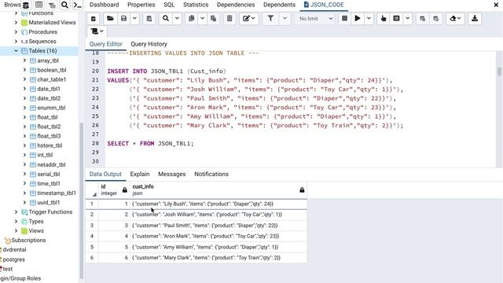
Task: Click the Commit transaction icon
Action: 423,19
